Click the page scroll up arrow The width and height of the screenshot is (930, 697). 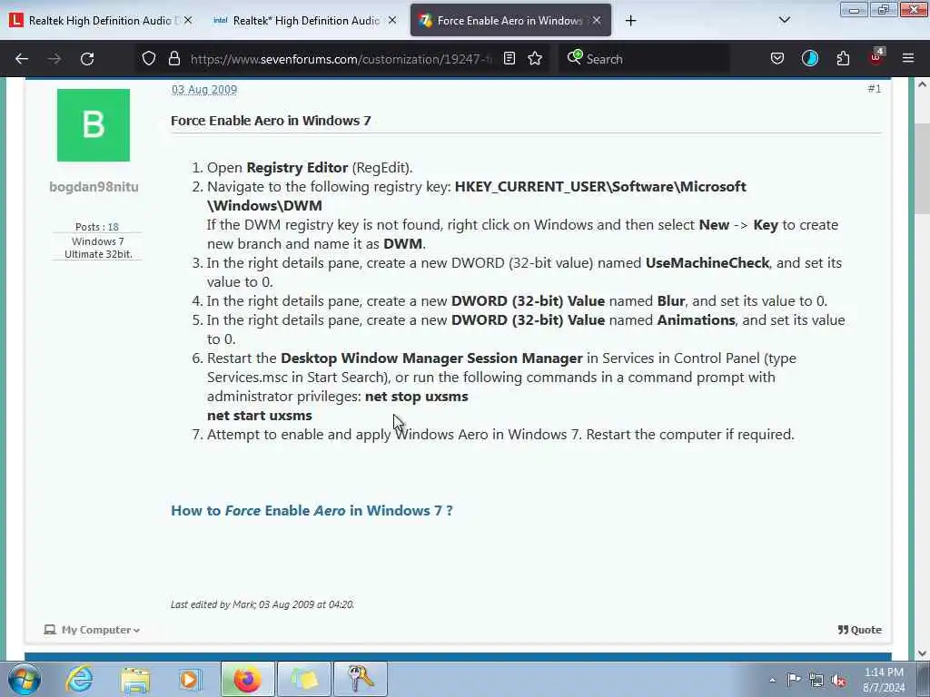(922, 84)
